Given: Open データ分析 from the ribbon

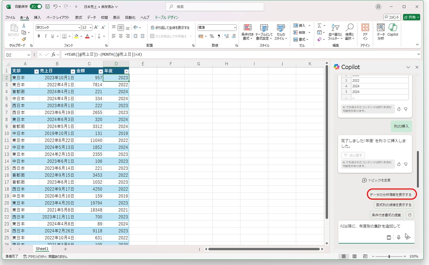Looking at the screenshot, I should click(380, 32).
